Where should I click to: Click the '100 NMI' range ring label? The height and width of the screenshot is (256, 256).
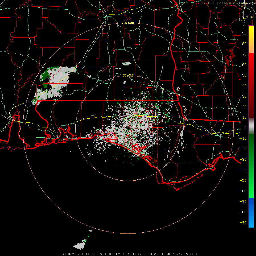(x=128, y=23)
